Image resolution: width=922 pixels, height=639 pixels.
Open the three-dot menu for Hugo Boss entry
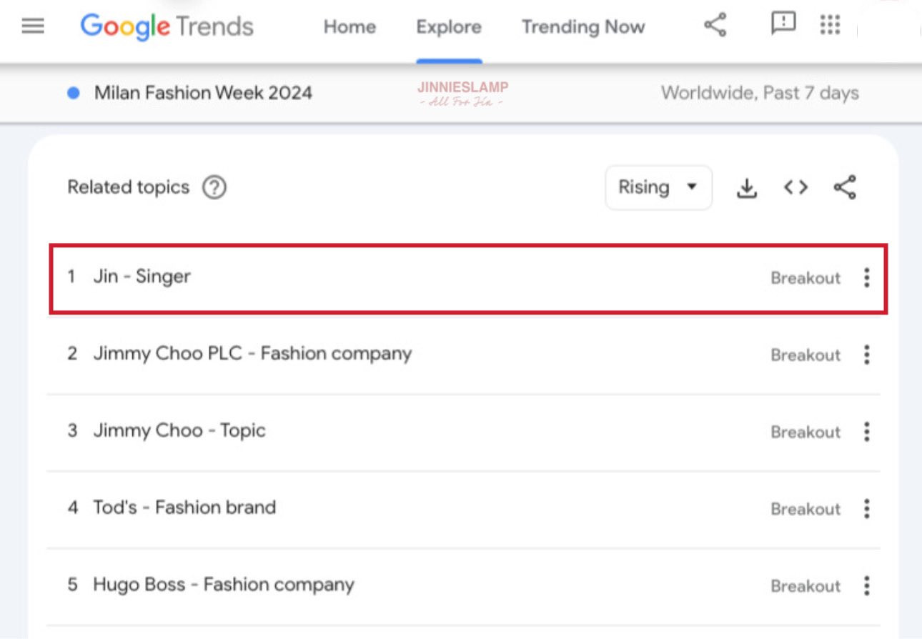[x=866, y=585]
